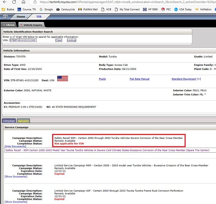Select the Limited Service Campaign 9SM description
This screenshot has width=216, height=204.
131,165
